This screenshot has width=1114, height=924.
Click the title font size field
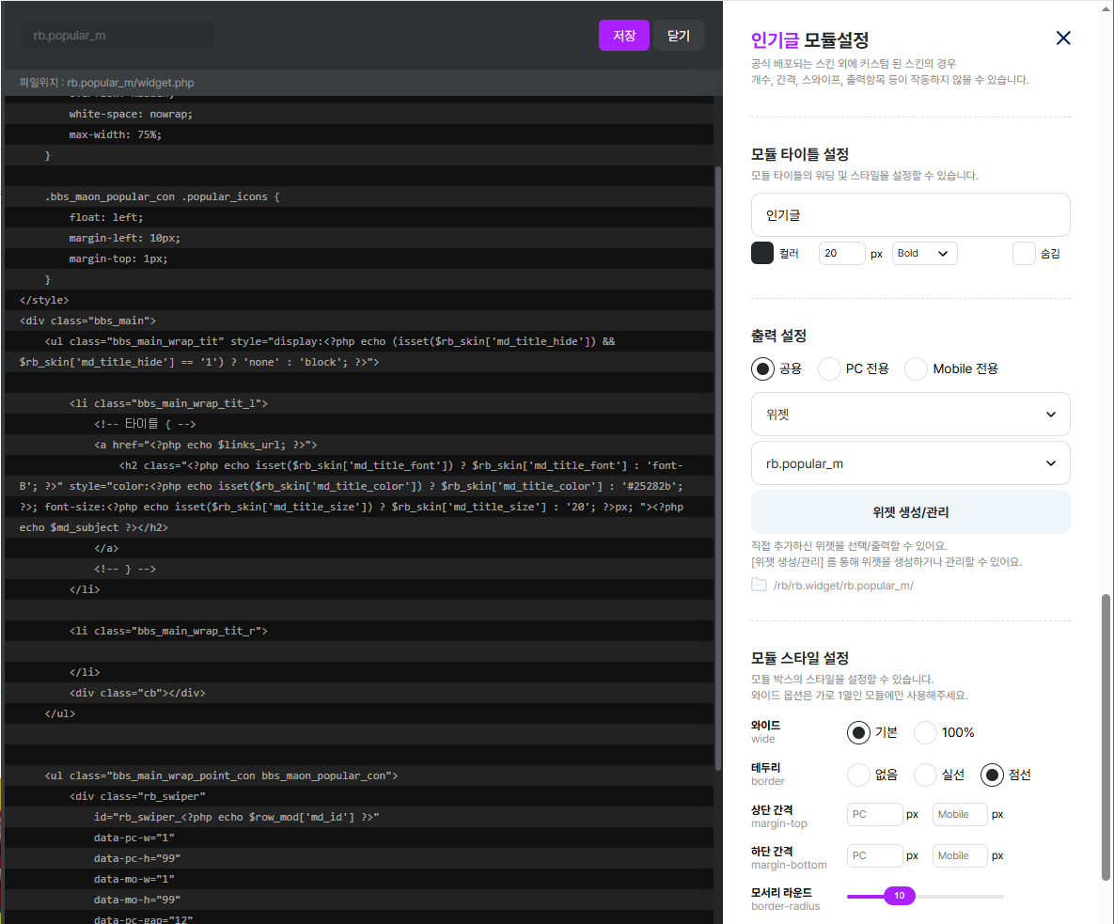(x=841, y=254)
